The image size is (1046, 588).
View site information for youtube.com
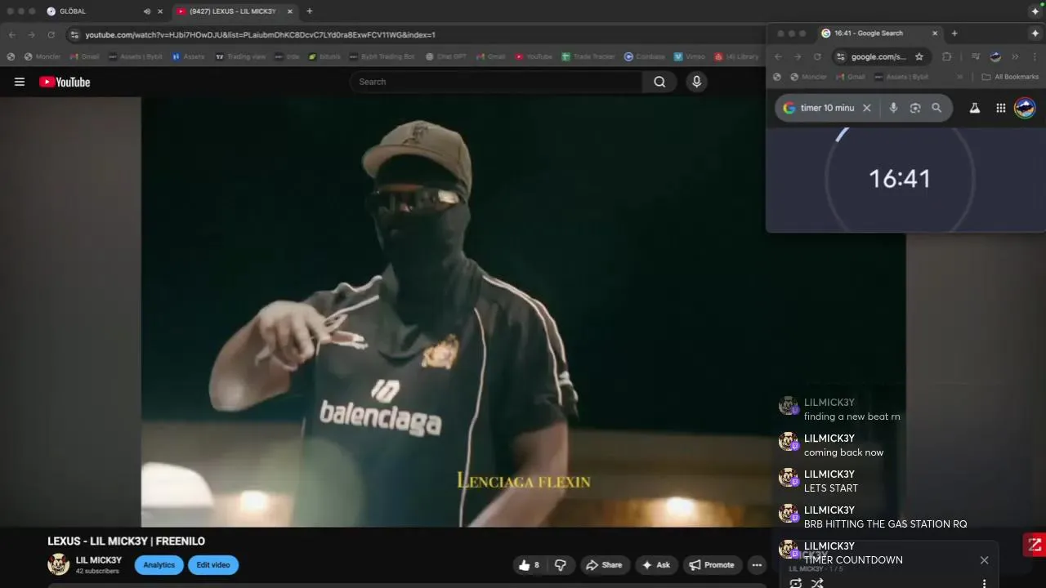click(74, 35)
